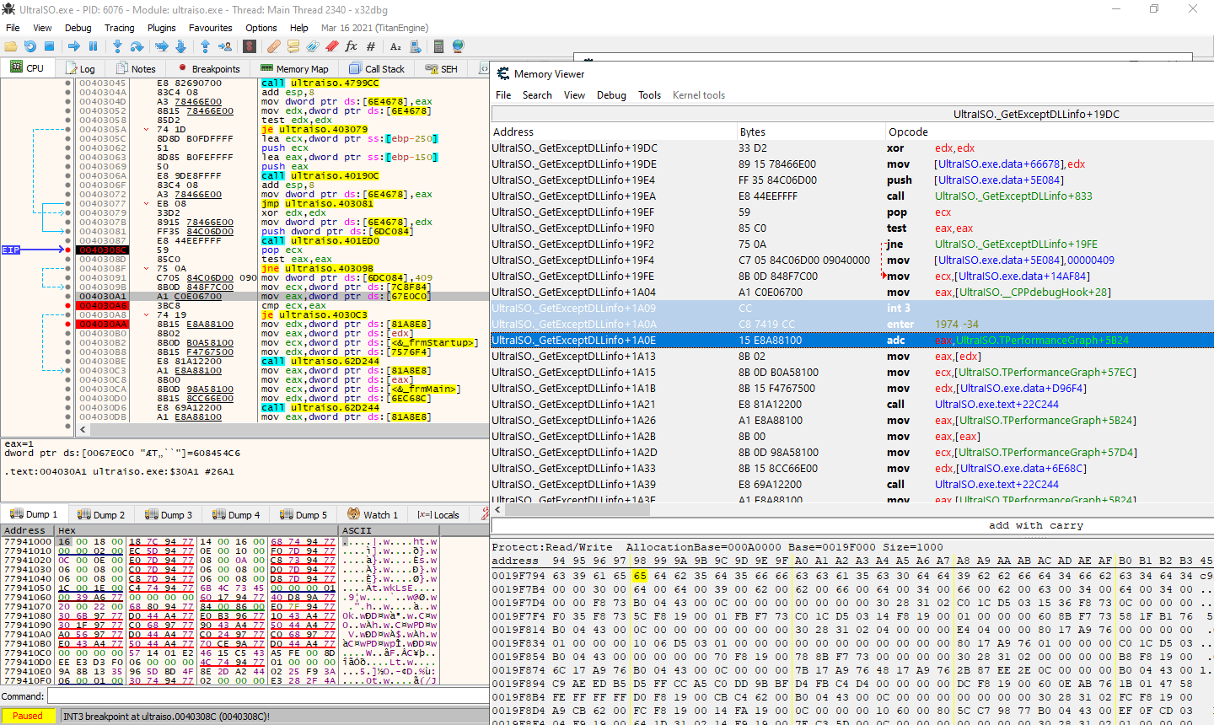Find strings with the A icon
The image size is (1214, 725).
point(395,46)
